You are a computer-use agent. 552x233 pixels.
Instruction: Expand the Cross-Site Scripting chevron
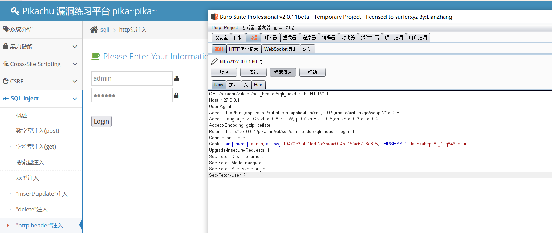pos(75,64)
